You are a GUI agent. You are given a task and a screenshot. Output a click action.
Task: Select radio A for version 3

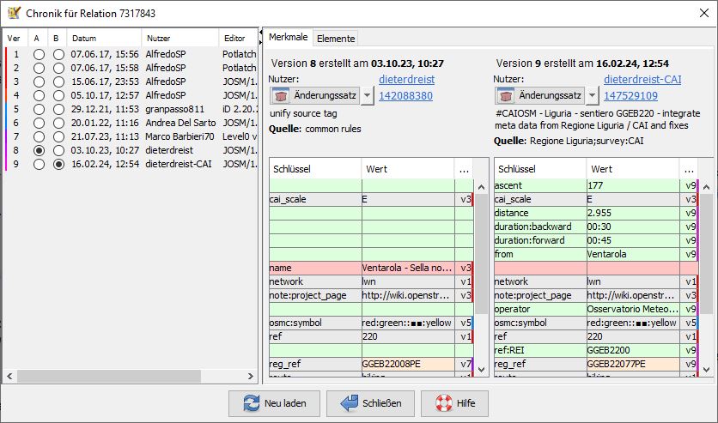pos(39,82)
